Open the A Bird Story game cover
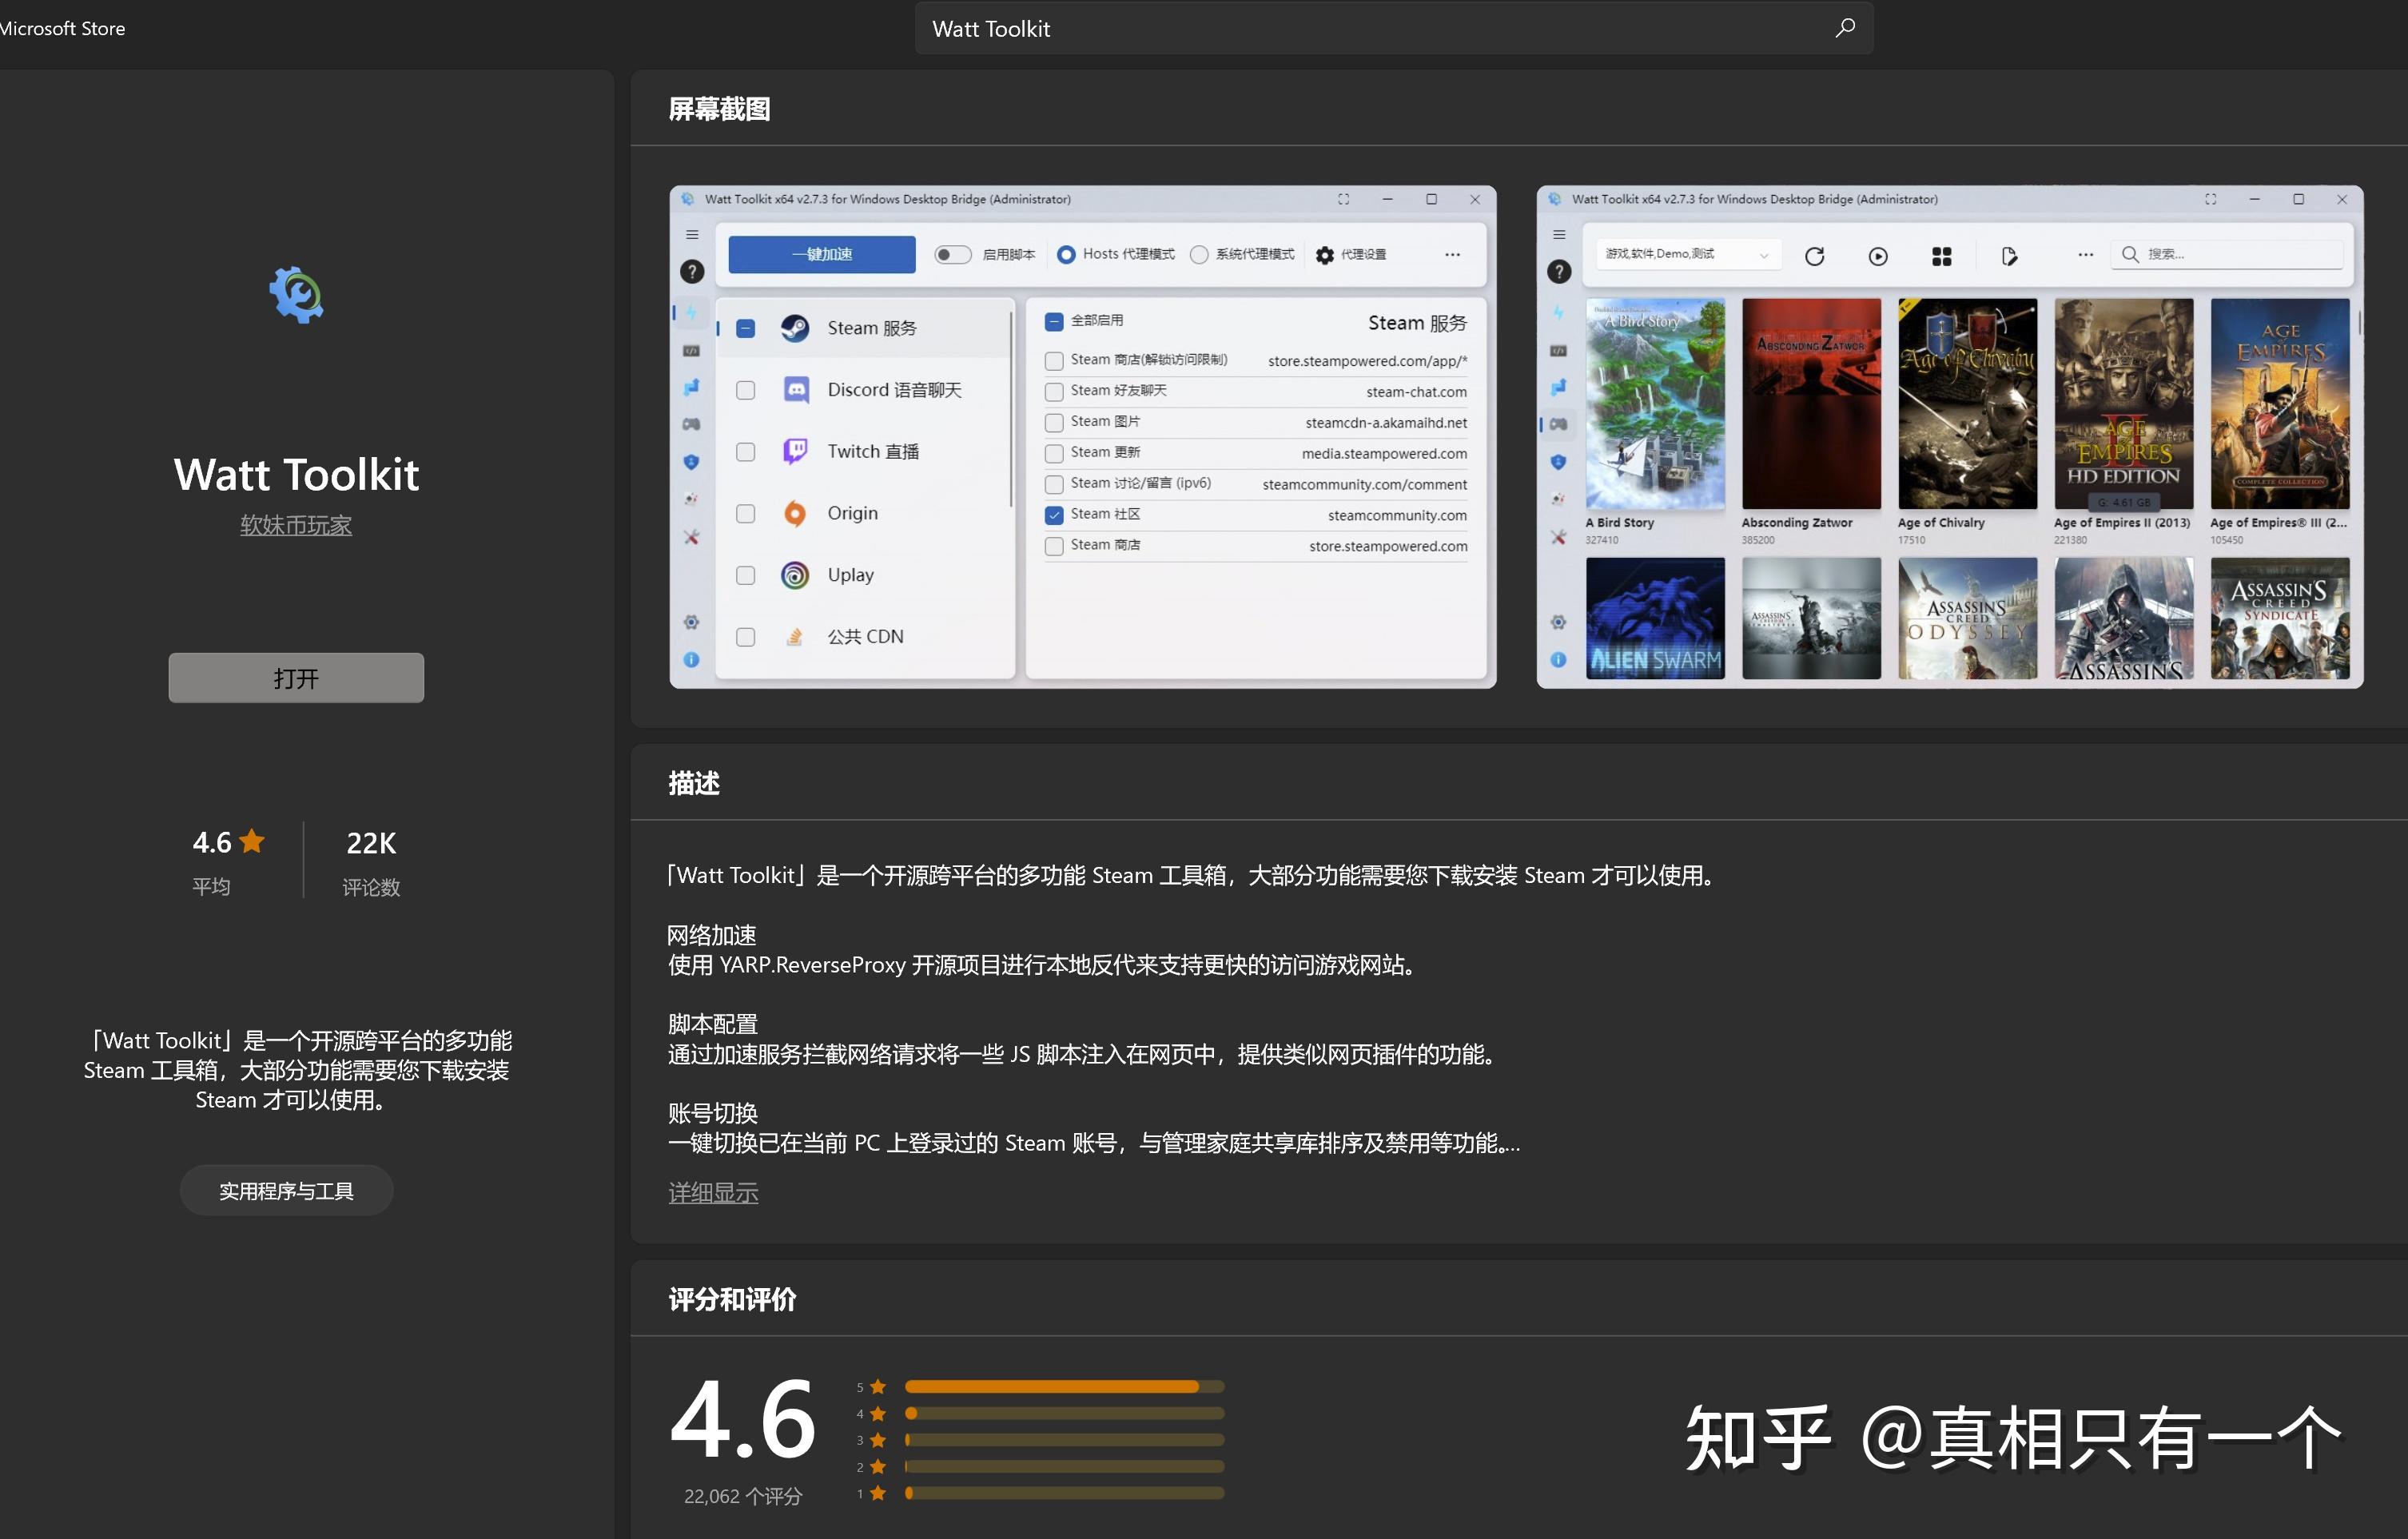 1655,404
